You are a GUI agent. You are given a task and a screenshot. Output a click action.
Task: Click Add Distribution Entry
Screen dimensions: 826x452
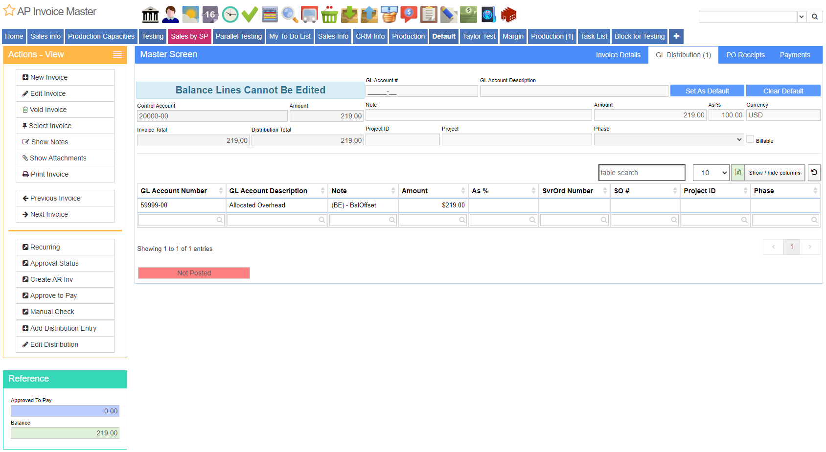pos(65,328)
